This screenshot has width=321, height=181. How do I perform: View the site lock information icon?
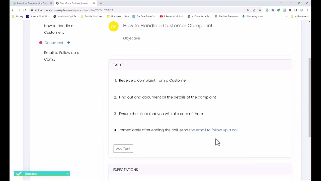point(32,10)
